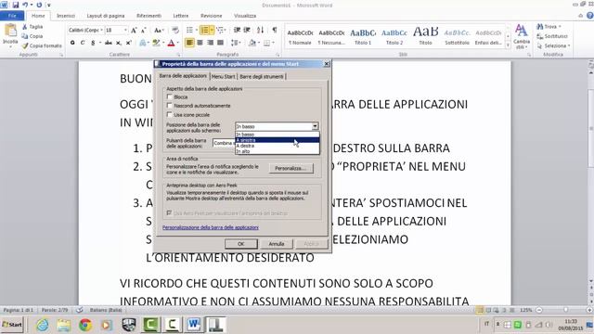The width and height of the screenshot is (594, 334).
Task: Undo the last action in Word
Action: (x=25, y=5)
